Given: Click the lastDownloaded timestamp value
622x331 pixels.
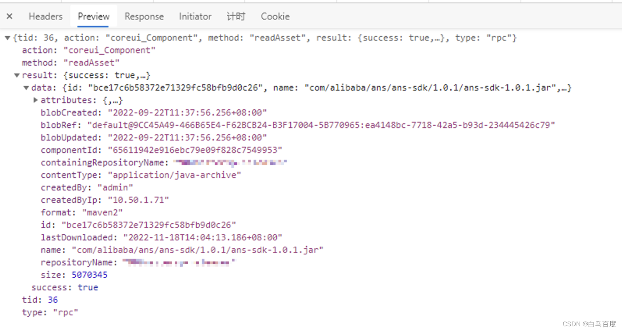Looking at the screenshot, I should click(x=203, y=238).
